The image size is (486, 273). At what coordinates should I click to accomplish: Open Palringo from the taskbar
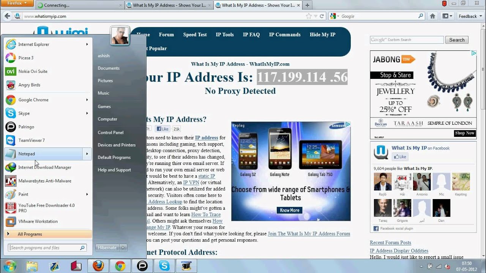(142, 266)
